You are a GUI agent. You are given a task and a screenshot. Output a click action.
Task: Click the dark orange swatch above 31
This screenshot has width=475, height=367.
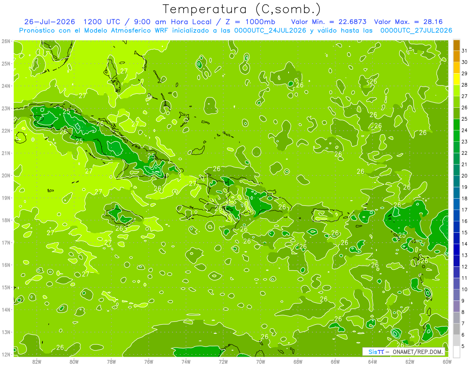tap(456, 45)
